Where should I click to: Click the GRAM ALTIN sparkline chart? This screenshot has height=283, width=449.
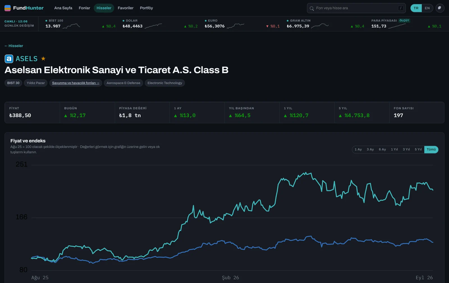coord(320,26)
